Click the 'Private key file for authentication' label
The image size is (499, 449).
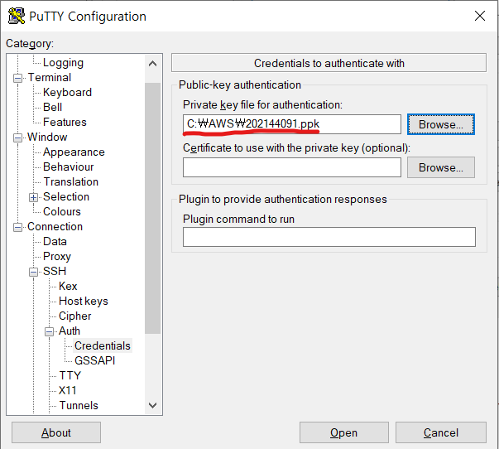click(262, 105)
